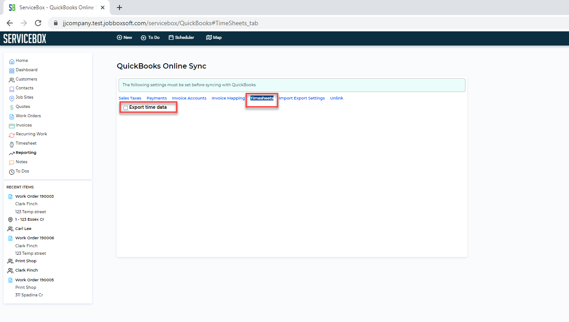Viewport: 569px width, 322px height.
Task: Click the lock icon in address bar
Action: point(56,23)
